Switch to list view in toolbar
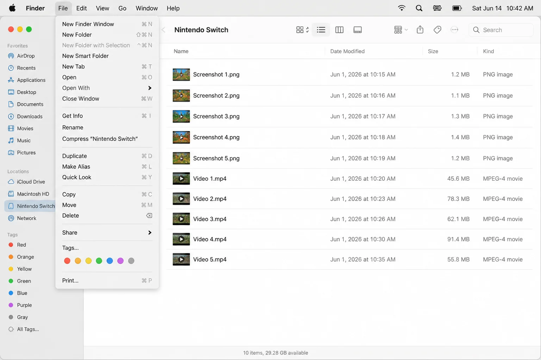 (x=321, y=30)
